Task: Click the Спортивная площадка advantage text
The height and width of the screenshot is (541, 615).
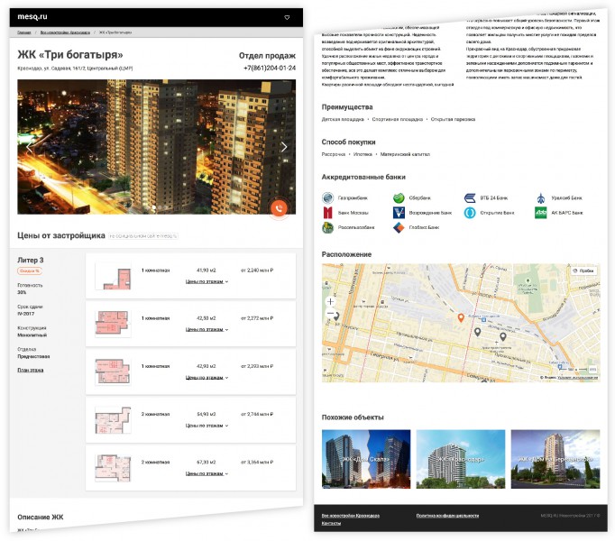Action: [398, 119]
